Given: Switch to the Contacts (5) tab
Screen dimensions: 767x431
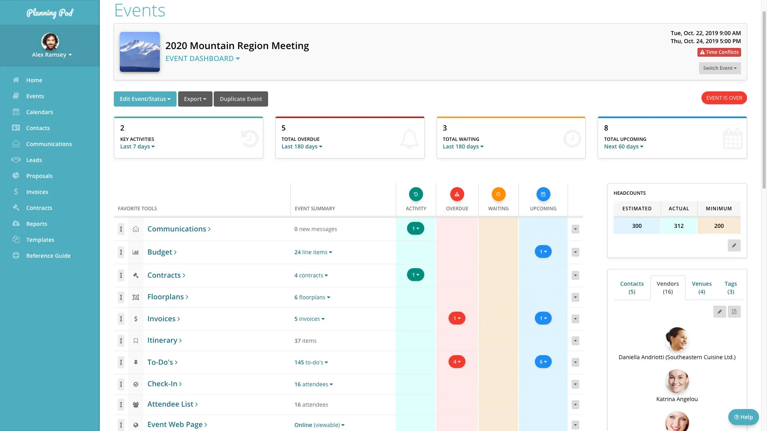Looking at the screenshot, I should click(x=632, y=288).
